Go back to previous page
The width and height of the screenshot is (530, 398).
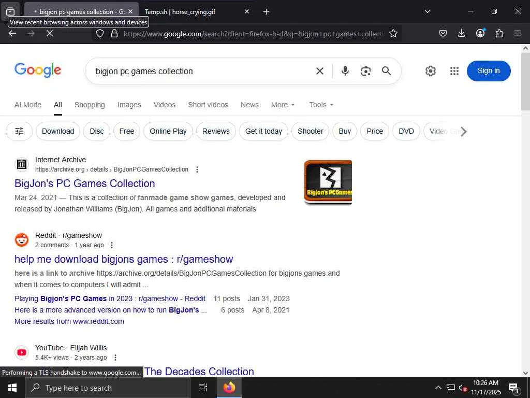(x=12, y=33)
